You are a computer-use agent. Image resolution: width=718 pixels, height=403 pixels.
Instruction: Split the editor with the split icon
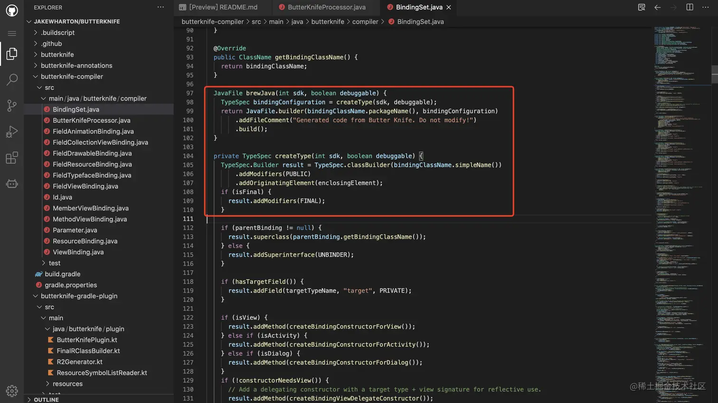point(690,7)
